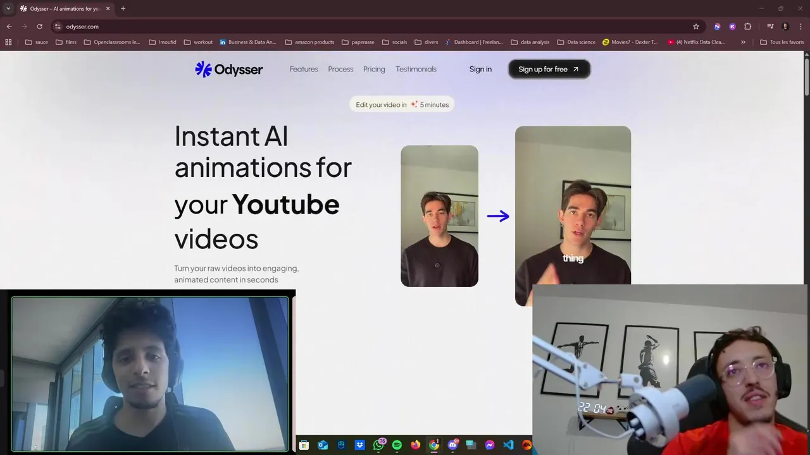Open the Testimonials menu item
The height and width of the screenshot is (455, 810).
pyautogui.click(x=416, y=70)
